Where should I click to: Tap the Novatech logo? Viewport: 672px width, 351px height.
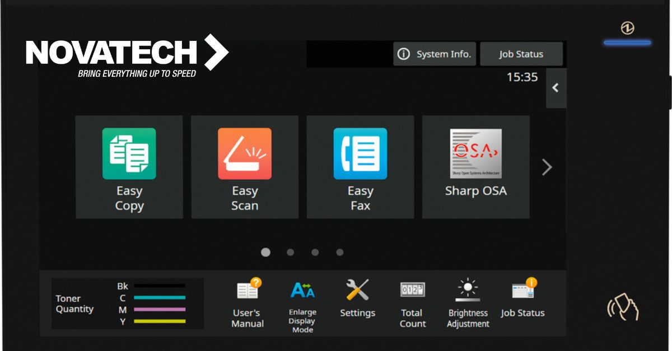click(x=126, y=56)
